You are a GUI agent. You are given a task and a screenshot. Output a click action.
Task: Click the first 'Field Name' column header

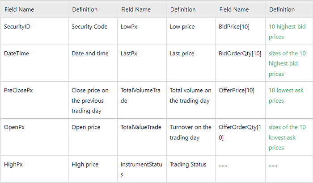click(34, 9)
